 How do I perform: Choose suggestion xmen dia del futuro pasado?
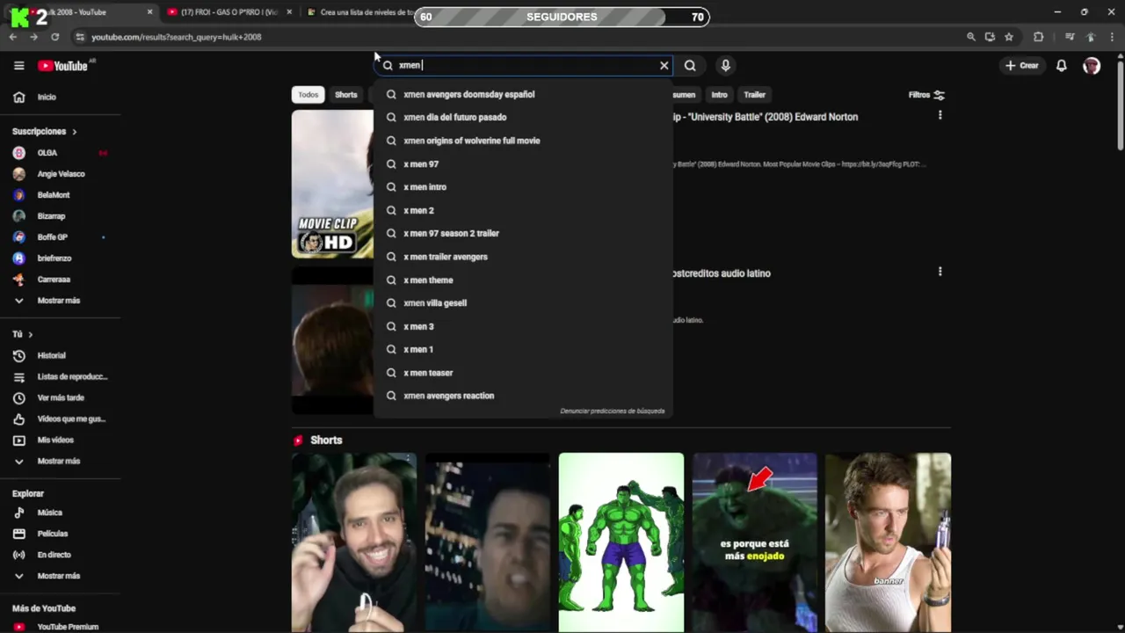pyautogui.click(x=523, y=117)
